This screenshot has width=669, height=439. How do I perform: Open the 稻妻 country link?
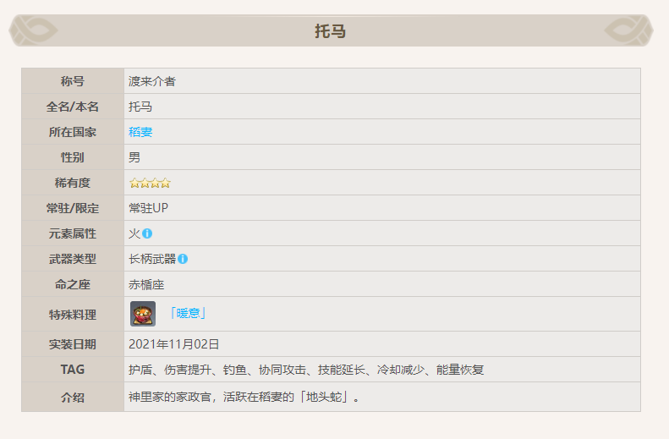(140, 132)
